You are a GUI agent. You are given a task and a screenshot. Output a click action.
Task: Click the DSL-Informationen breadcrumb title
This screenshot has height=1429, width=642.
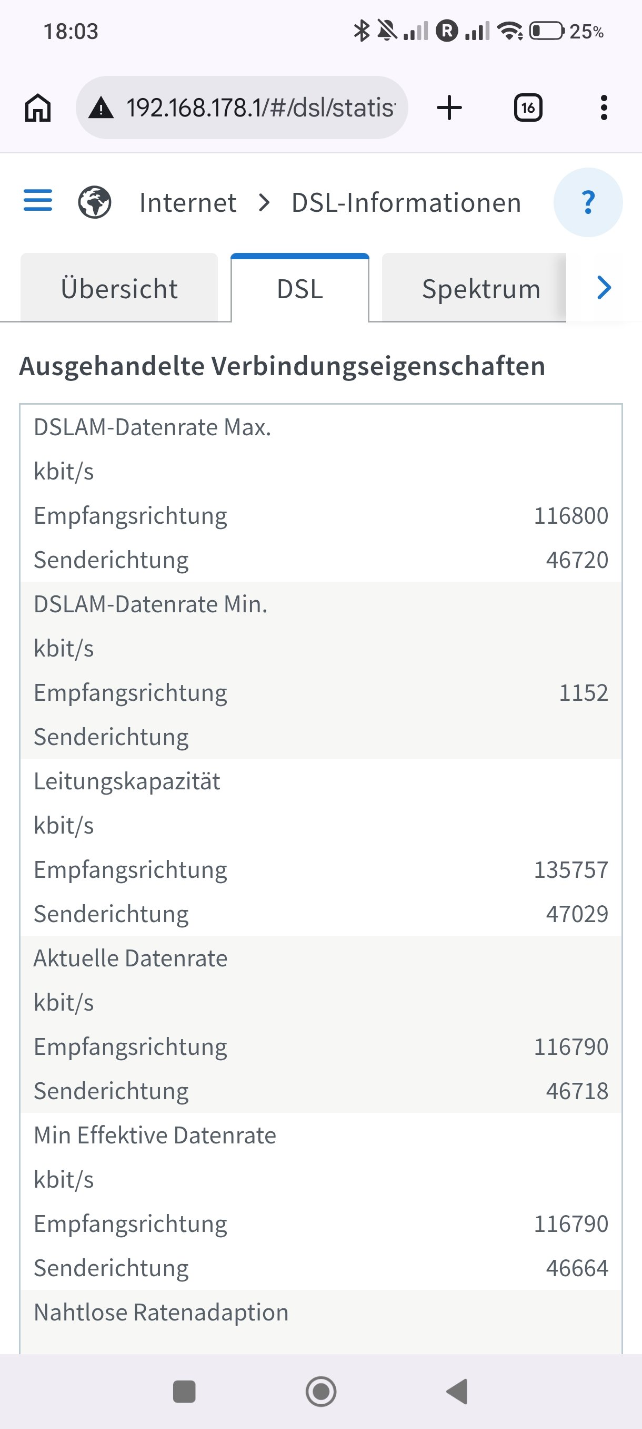[x=406, y=202]
